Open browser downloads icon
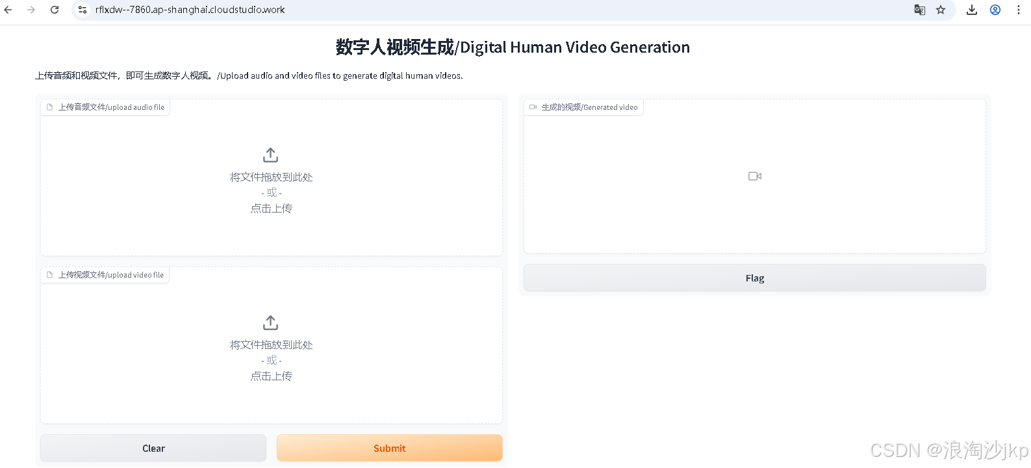Viewport: 1031px width, 468px height. [x=972, y=10]
